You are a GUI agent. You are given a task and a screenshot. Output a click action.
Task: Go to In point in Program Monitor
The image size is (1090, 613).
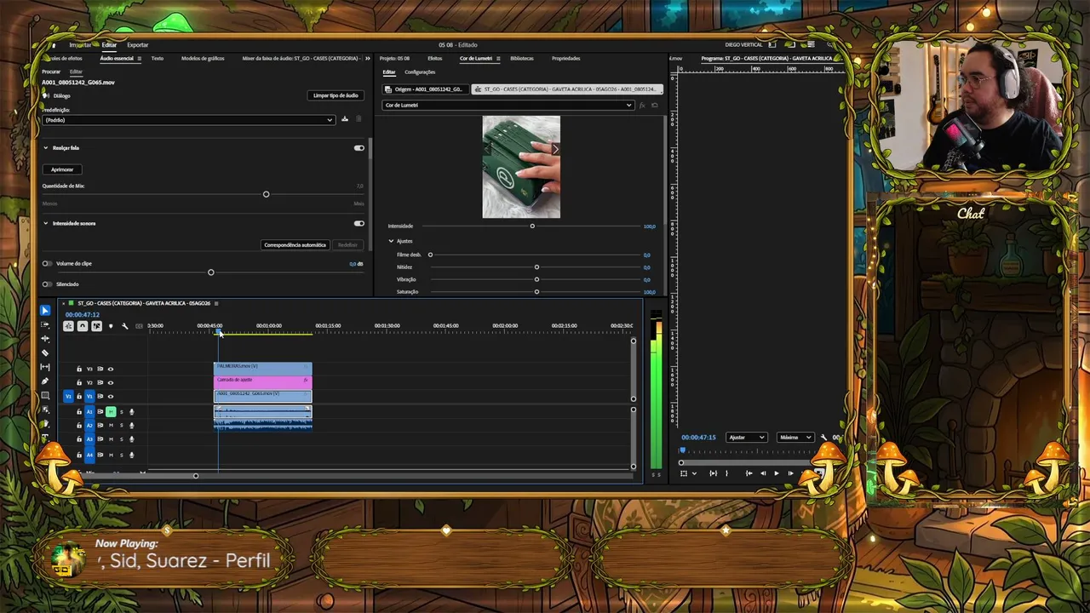[x=749, y=473]
